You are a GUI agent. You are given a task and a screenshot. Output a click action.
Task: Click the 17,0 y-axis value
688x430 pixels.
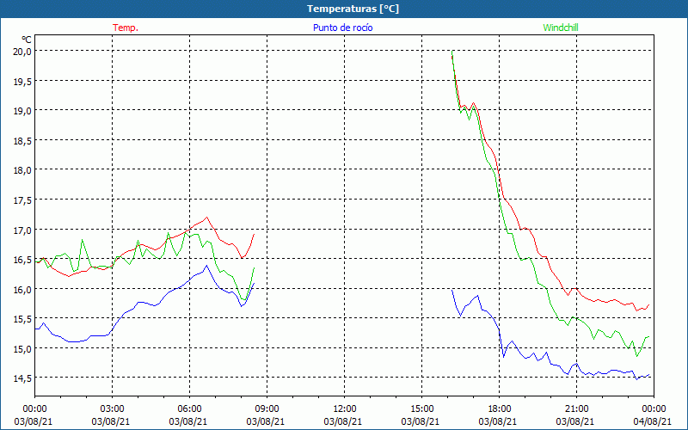(x=23, y=230)
